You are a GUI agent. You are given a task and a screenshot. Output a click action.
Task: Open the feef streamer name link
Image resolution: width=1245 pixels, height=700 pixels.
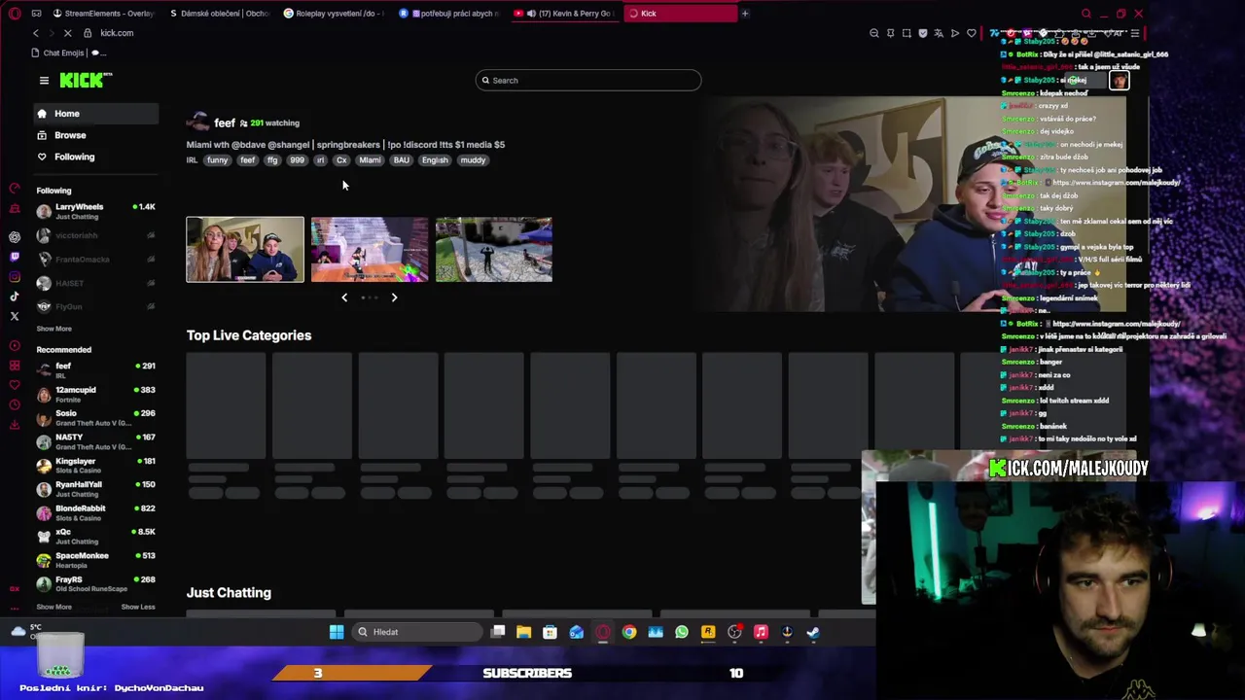[x=225, y=122]
